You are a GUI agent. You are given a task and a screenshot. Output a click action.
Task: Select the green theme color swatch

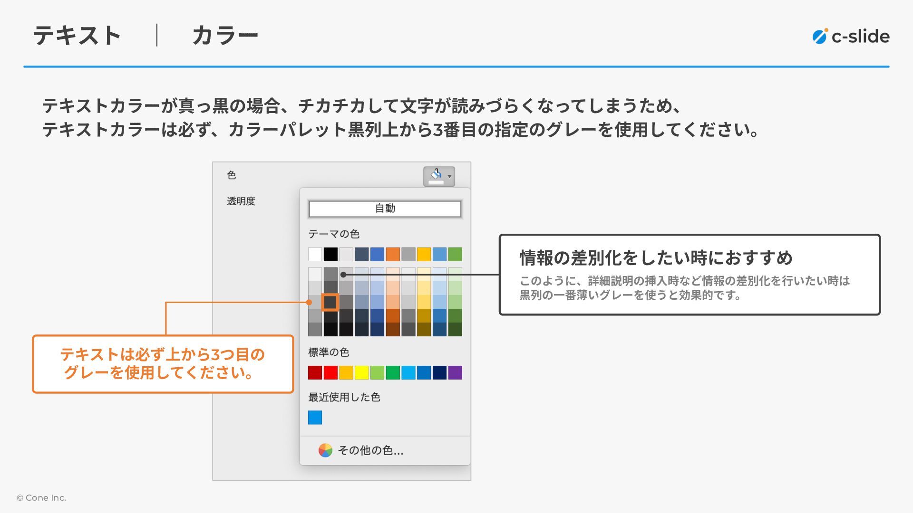pyautogui.click(x=455, y=254)
